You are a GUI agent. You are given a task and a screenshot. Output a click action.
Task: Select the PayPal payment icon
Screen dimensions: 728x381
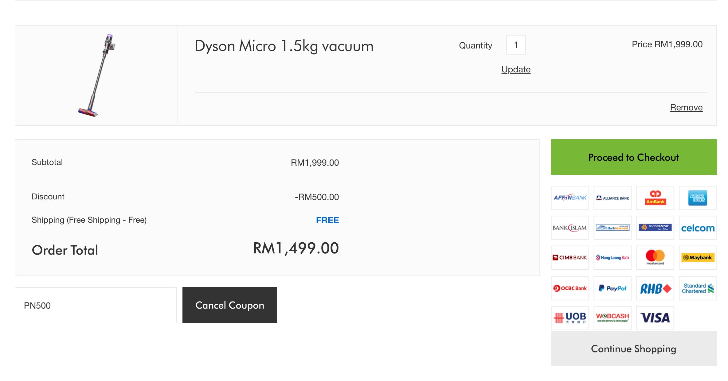(x=612, y=288)
